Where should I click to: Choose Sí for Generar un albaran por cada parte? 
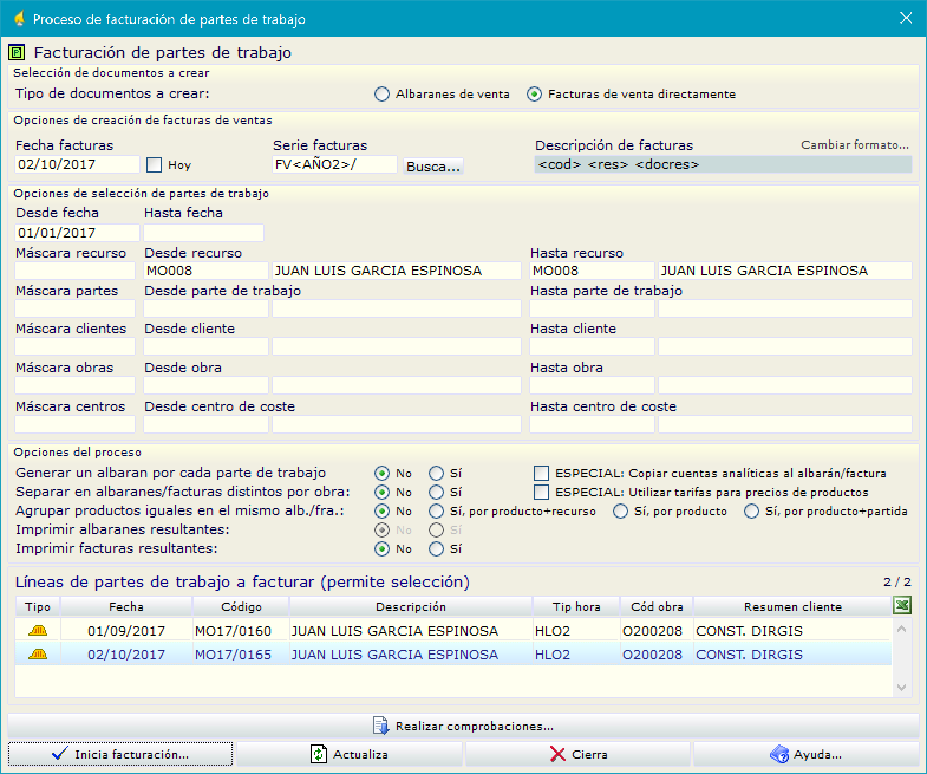(x=436, y=473)
